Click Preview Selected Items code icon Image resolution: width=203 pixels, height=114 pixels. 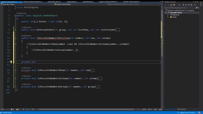[195, 5]
